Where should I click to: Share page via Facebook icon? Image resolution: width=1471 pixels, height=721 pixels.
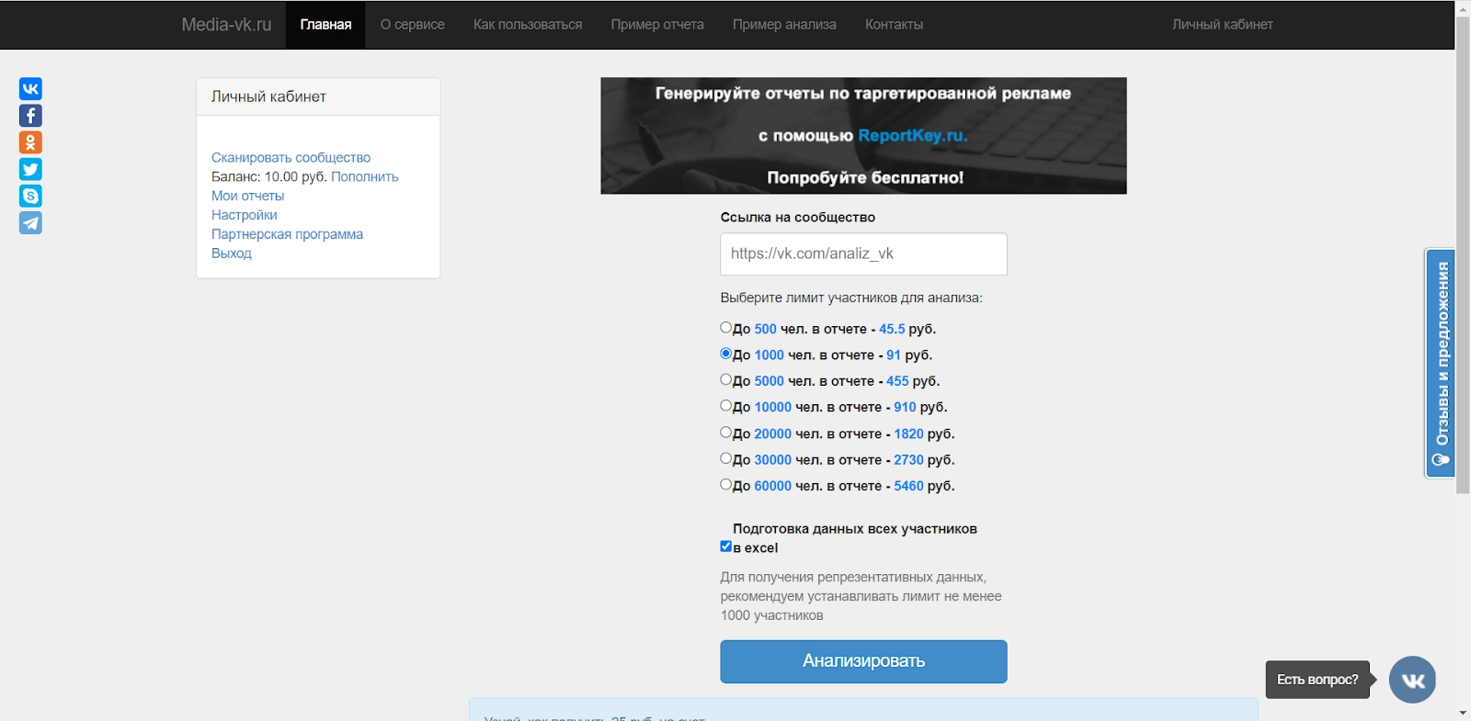(30, 116)
